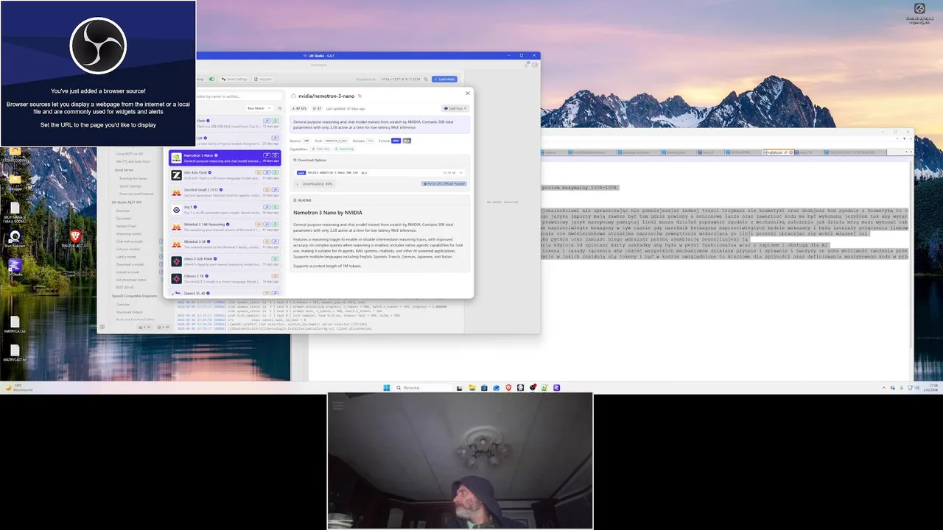This screenshot has width=943, height=530.
Task: Open Structured Output docs sidebar entry
Action: 129,311
